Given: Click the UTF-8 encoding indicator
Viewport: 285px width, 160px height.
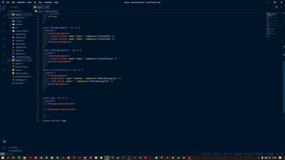Looking at the screenshot, I should [x=225, y=154].
